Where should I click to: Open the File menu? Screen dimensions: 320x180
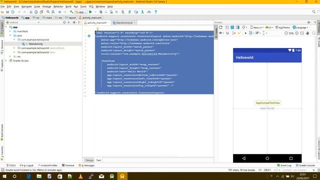pyautogui.click(x=2, y=6)
